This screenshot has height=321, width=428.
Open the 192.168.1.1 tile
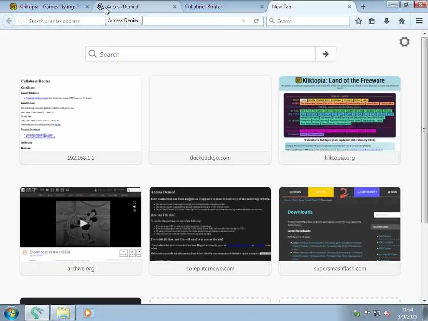tap(81, 120)
